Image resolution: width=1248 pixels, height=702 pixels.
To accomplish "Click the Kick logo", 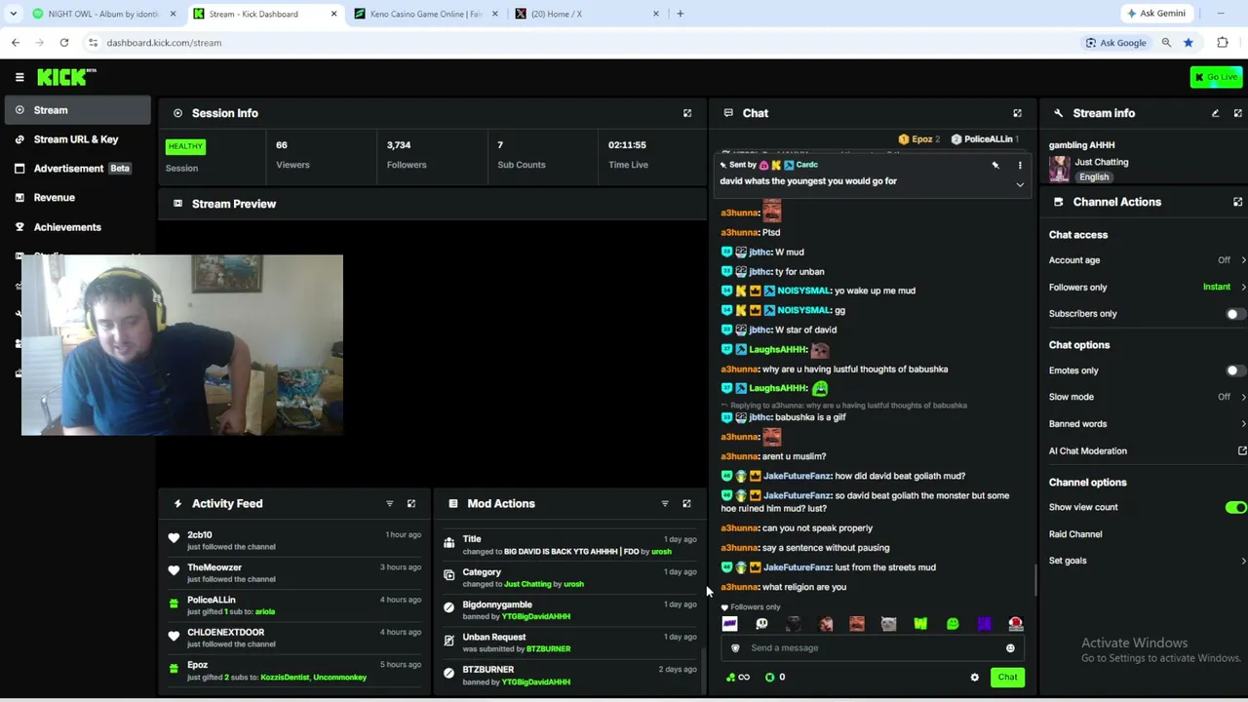I will click(x=65, y=77).
